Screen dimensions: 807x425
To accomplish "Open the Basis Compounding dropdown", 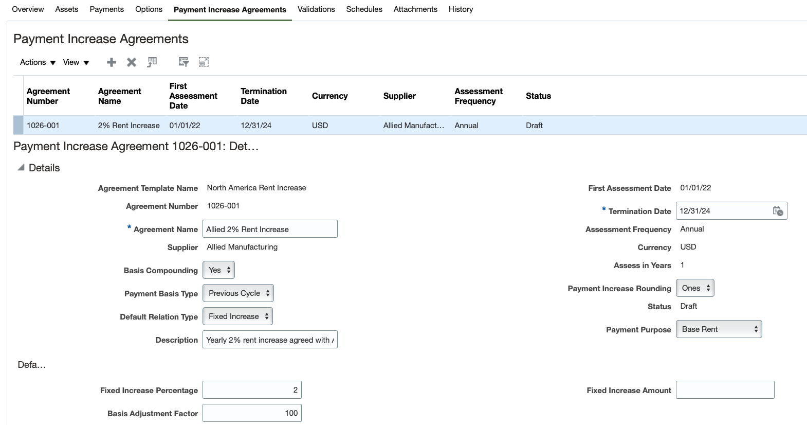I will point(219,270).
